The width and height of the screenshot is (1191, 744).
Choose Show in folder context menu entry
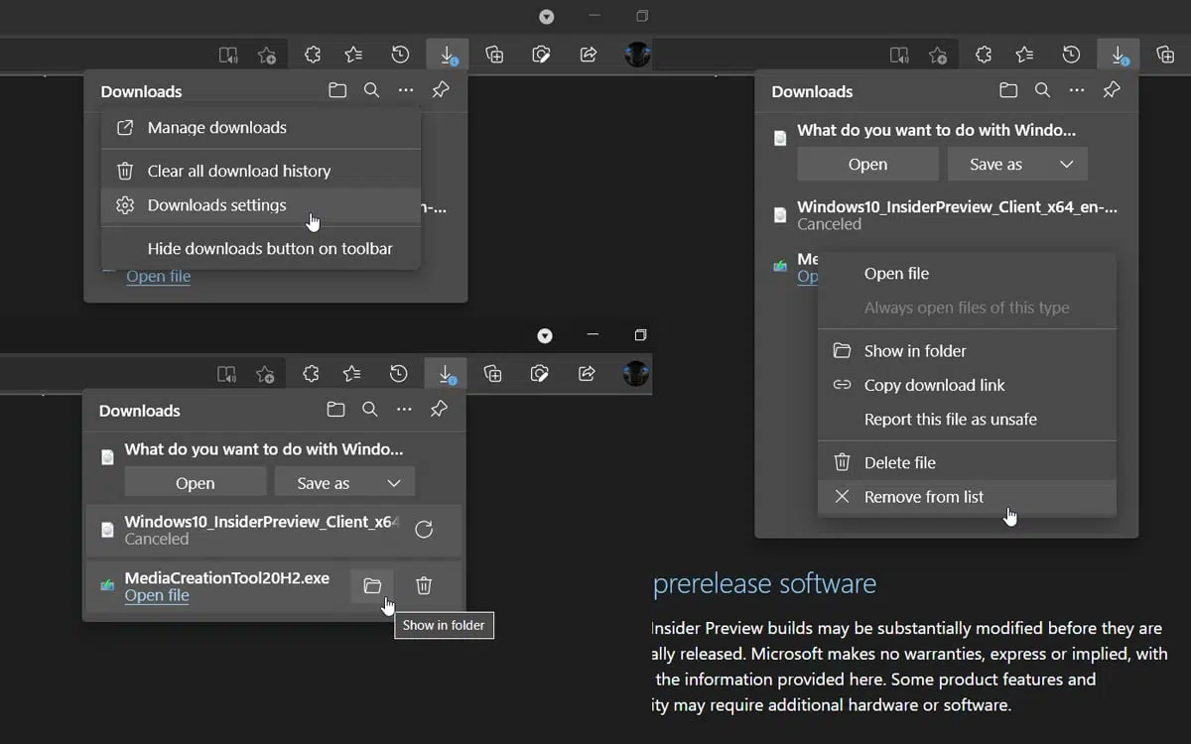(967, 351)
